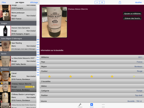Jump to CHI in the index
This screenshot has height=108, width=144.
point(38,52)
